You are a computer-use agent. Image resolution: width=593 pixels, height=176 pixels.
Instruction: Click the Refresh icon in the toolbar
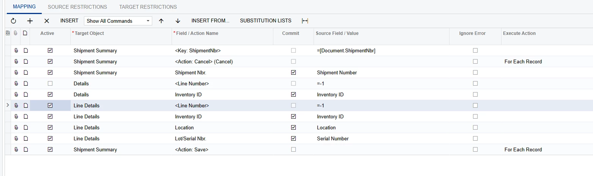(x=13, y=21)
